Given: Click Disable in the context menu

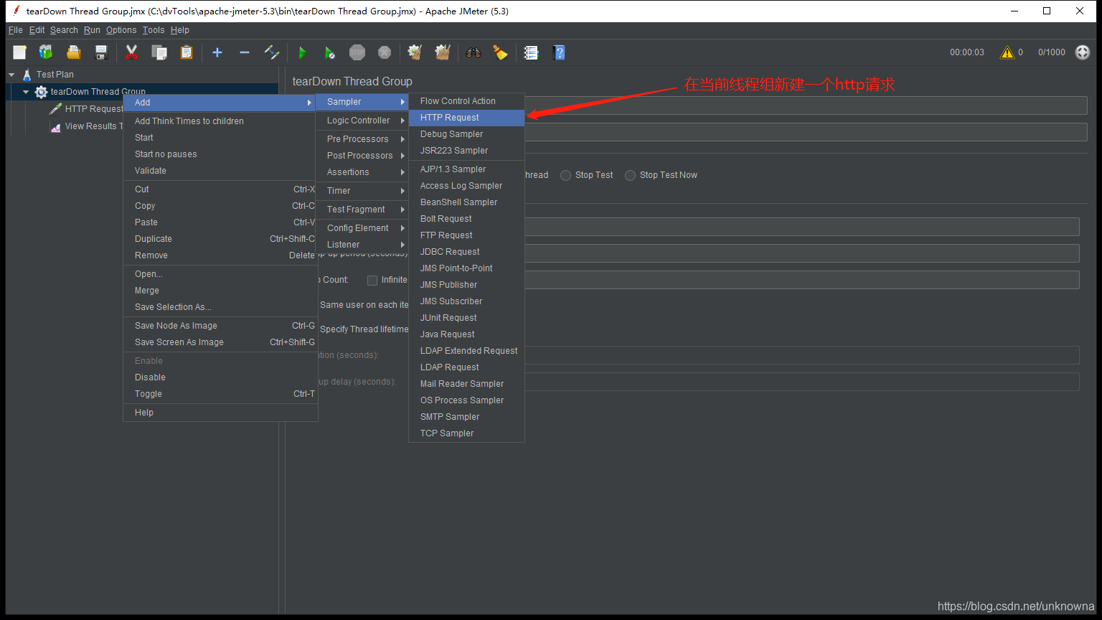Looking at the screenshot, I should (x=220, y=377).
